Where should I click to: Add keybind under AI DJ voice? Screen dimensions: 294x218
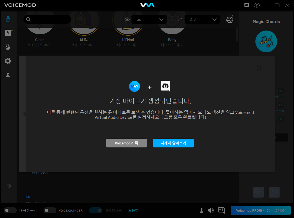84,45
